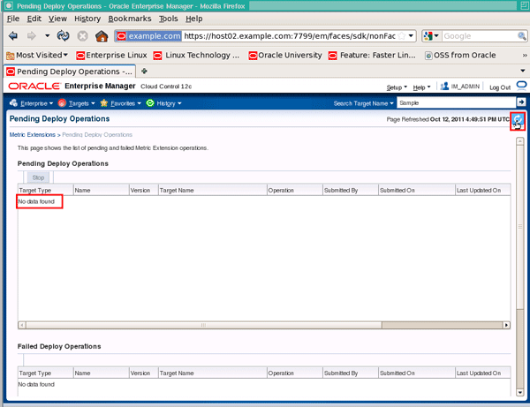Open the Enterprise Manager History menu
Screen dimensions: 530x407
pyautogui.click(x=164, y=103)
